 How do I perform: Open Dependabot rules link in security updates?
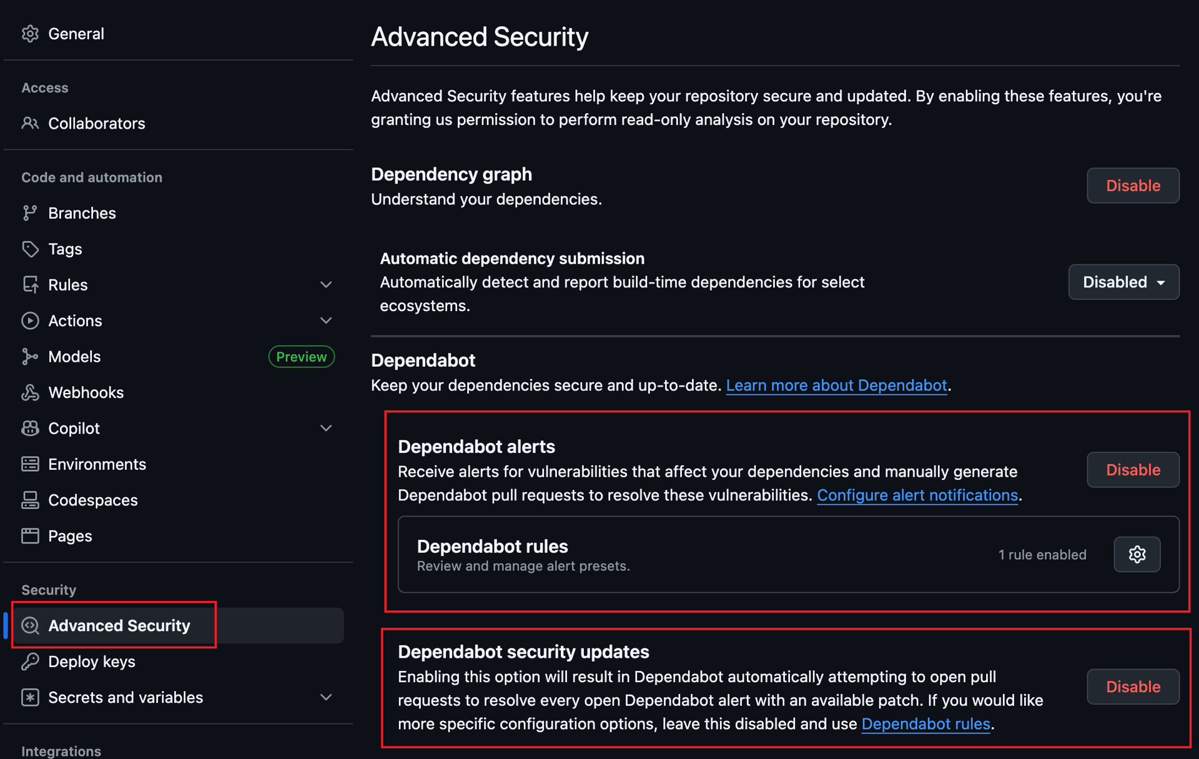926,724
